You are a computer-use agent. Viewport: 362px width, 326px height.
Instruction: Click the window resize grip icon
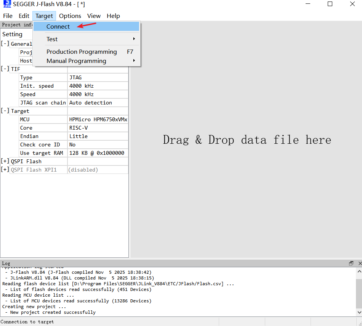point(360,323)
